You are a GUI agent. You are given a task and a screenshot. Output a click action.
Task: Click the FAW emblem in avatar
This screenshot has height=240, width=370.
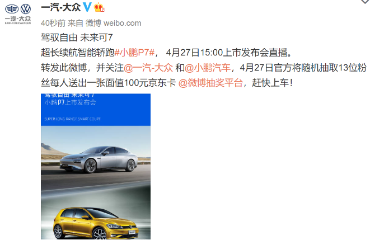pyautogui.click(x=12, y=9)
